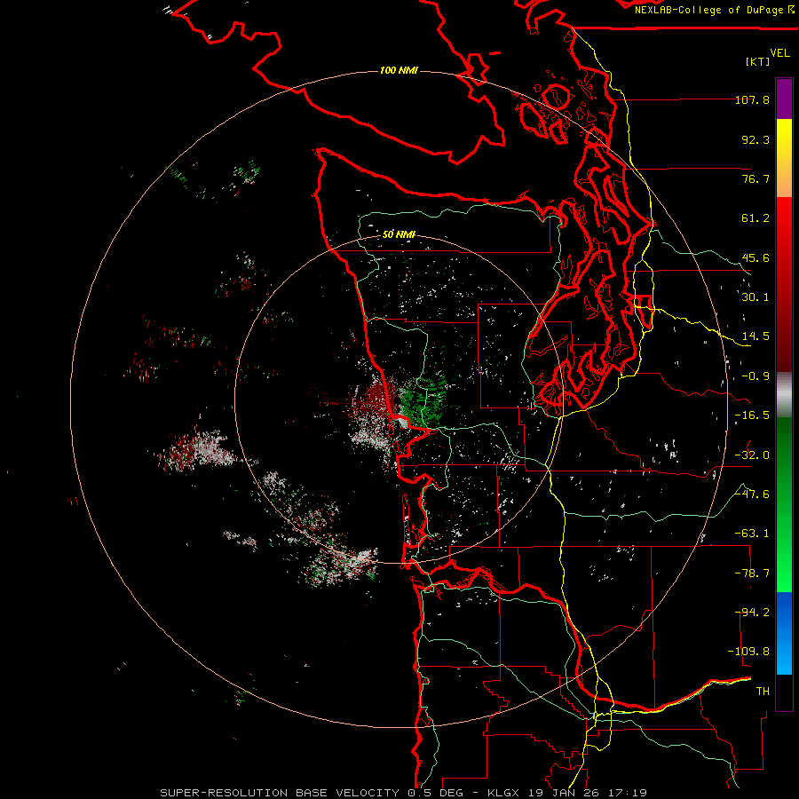Image resolution: width=799 pixels, height=799 pixels.
Task: Click the gray near-zero segment of color bar
Action: pyautogui.click(x=784, y=395)
